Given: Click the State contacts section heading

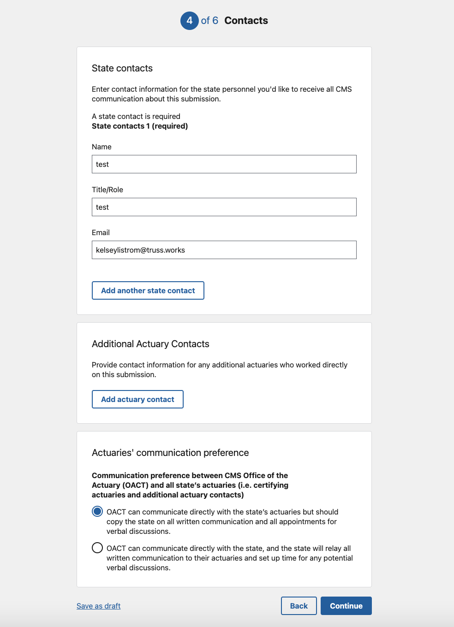Looking at the screenshot, I should [x=122, y=69].
